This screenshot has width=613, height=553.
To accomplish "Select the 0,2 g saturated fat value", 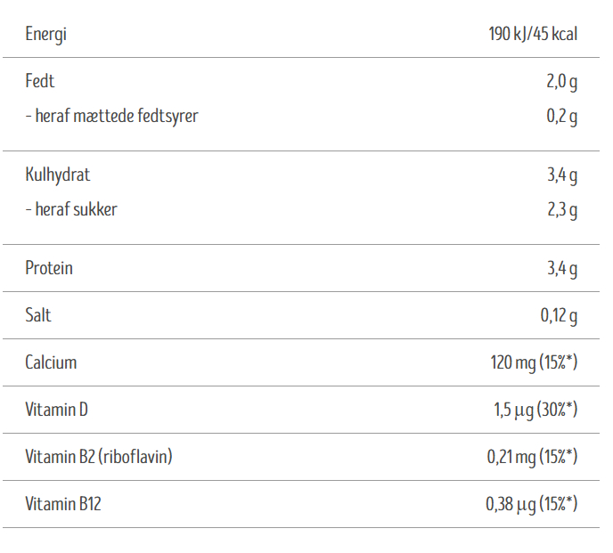I will click(x=561, y=116).
